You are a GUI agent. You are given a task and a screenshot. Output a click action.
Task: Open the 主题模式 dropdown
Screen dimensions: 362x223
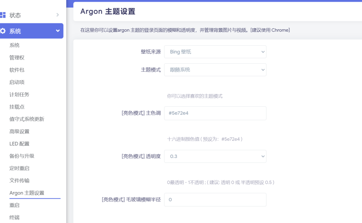click(x=215, y=70)
